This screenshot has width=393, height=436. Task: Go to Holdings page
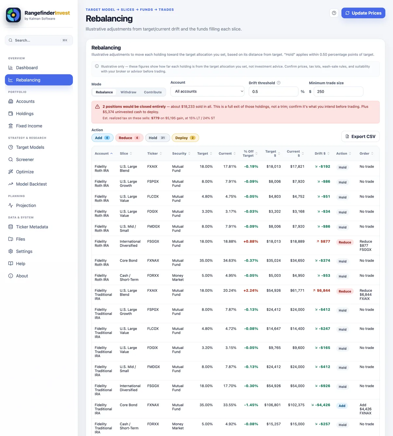(39, 113)
